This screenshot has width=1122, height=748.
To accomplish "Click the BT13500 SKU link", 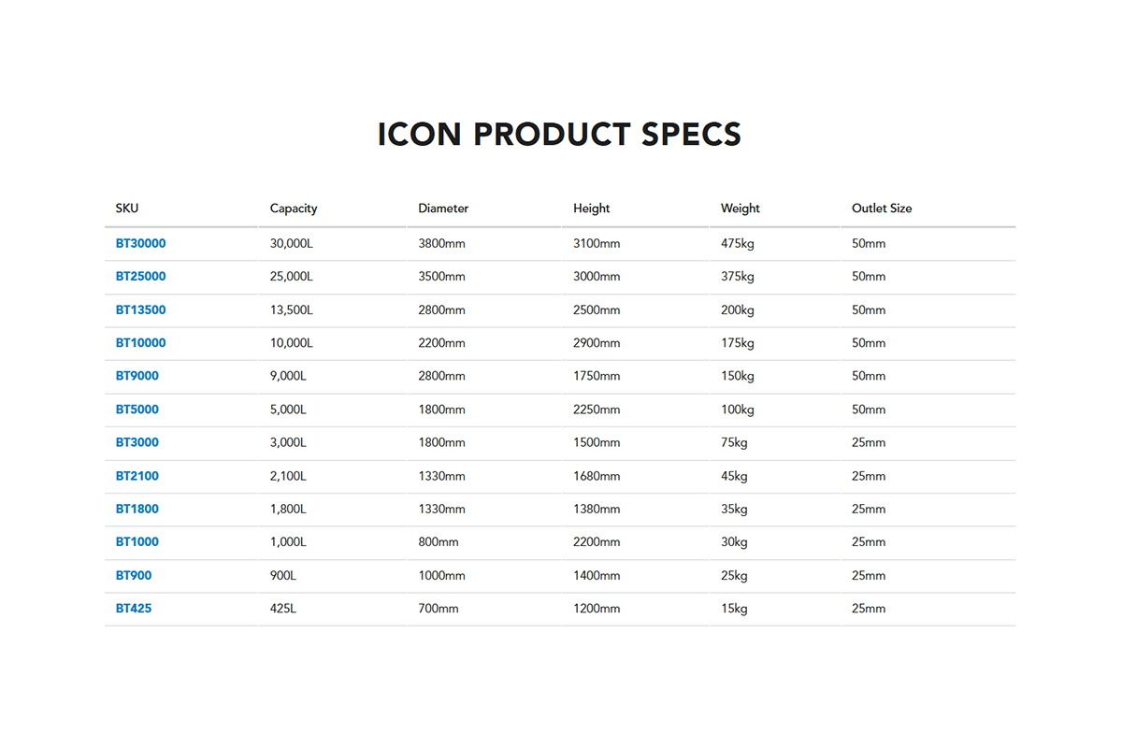I will pos(140,309).
